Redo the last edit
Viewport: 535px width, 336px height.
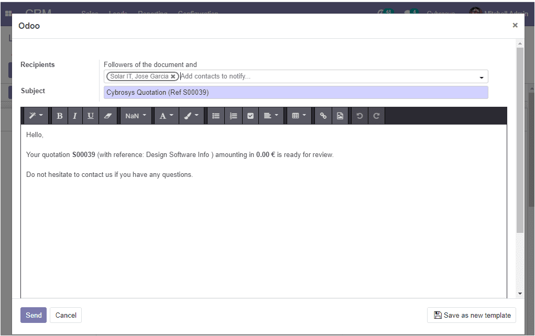(376, 116)
